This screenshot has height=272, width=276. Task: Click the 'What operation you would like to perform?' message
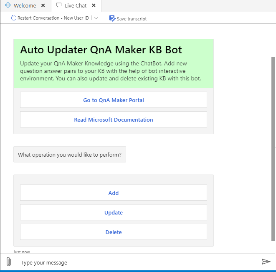[70, 155]
